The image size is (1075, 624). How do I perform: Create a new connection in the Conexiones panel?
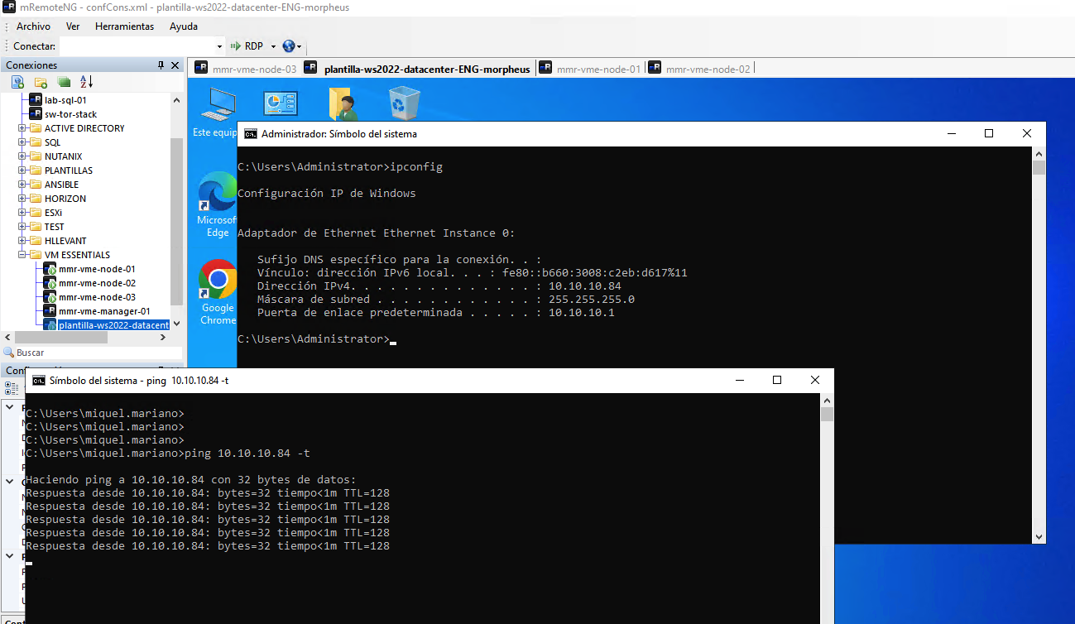tap(17, 81)
